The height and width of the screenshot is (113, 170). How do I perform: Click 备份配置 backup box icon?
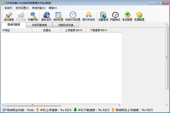[x=127, y=15]
